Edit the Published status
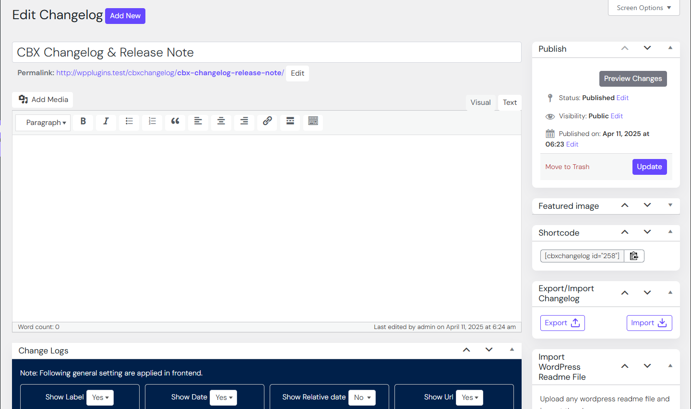This screenshot has height=409, width=691. coord(622,98)
